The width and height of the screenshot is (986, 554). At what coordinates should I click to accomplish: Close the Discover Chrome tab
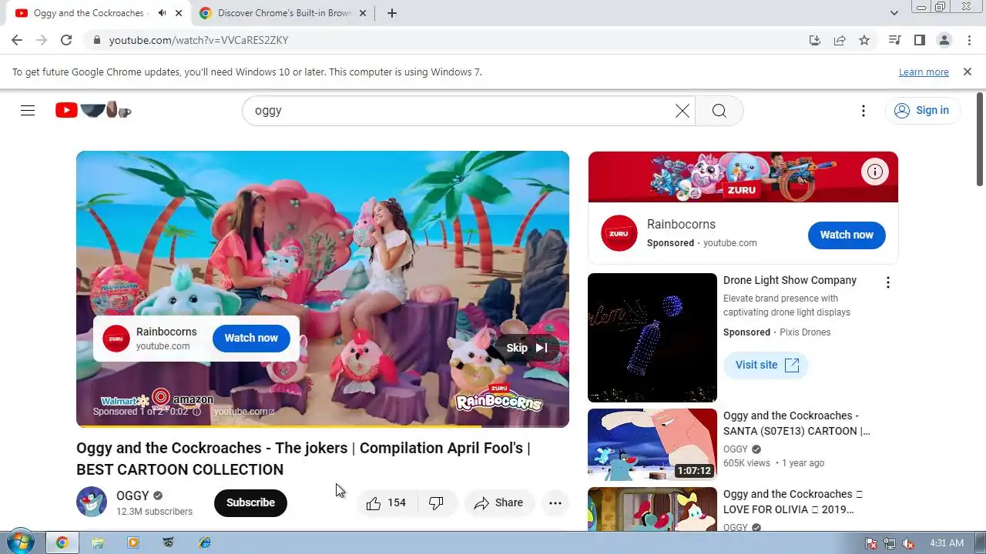(363, 13)
